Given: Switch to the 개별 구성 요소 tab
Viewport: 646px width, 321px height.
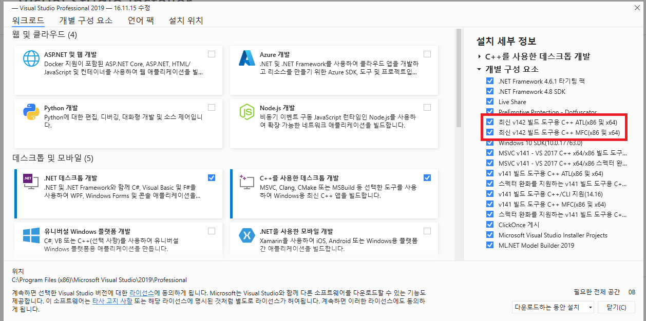Looking at the screenshot, I should pyautogui.click(x=86, y=21).
